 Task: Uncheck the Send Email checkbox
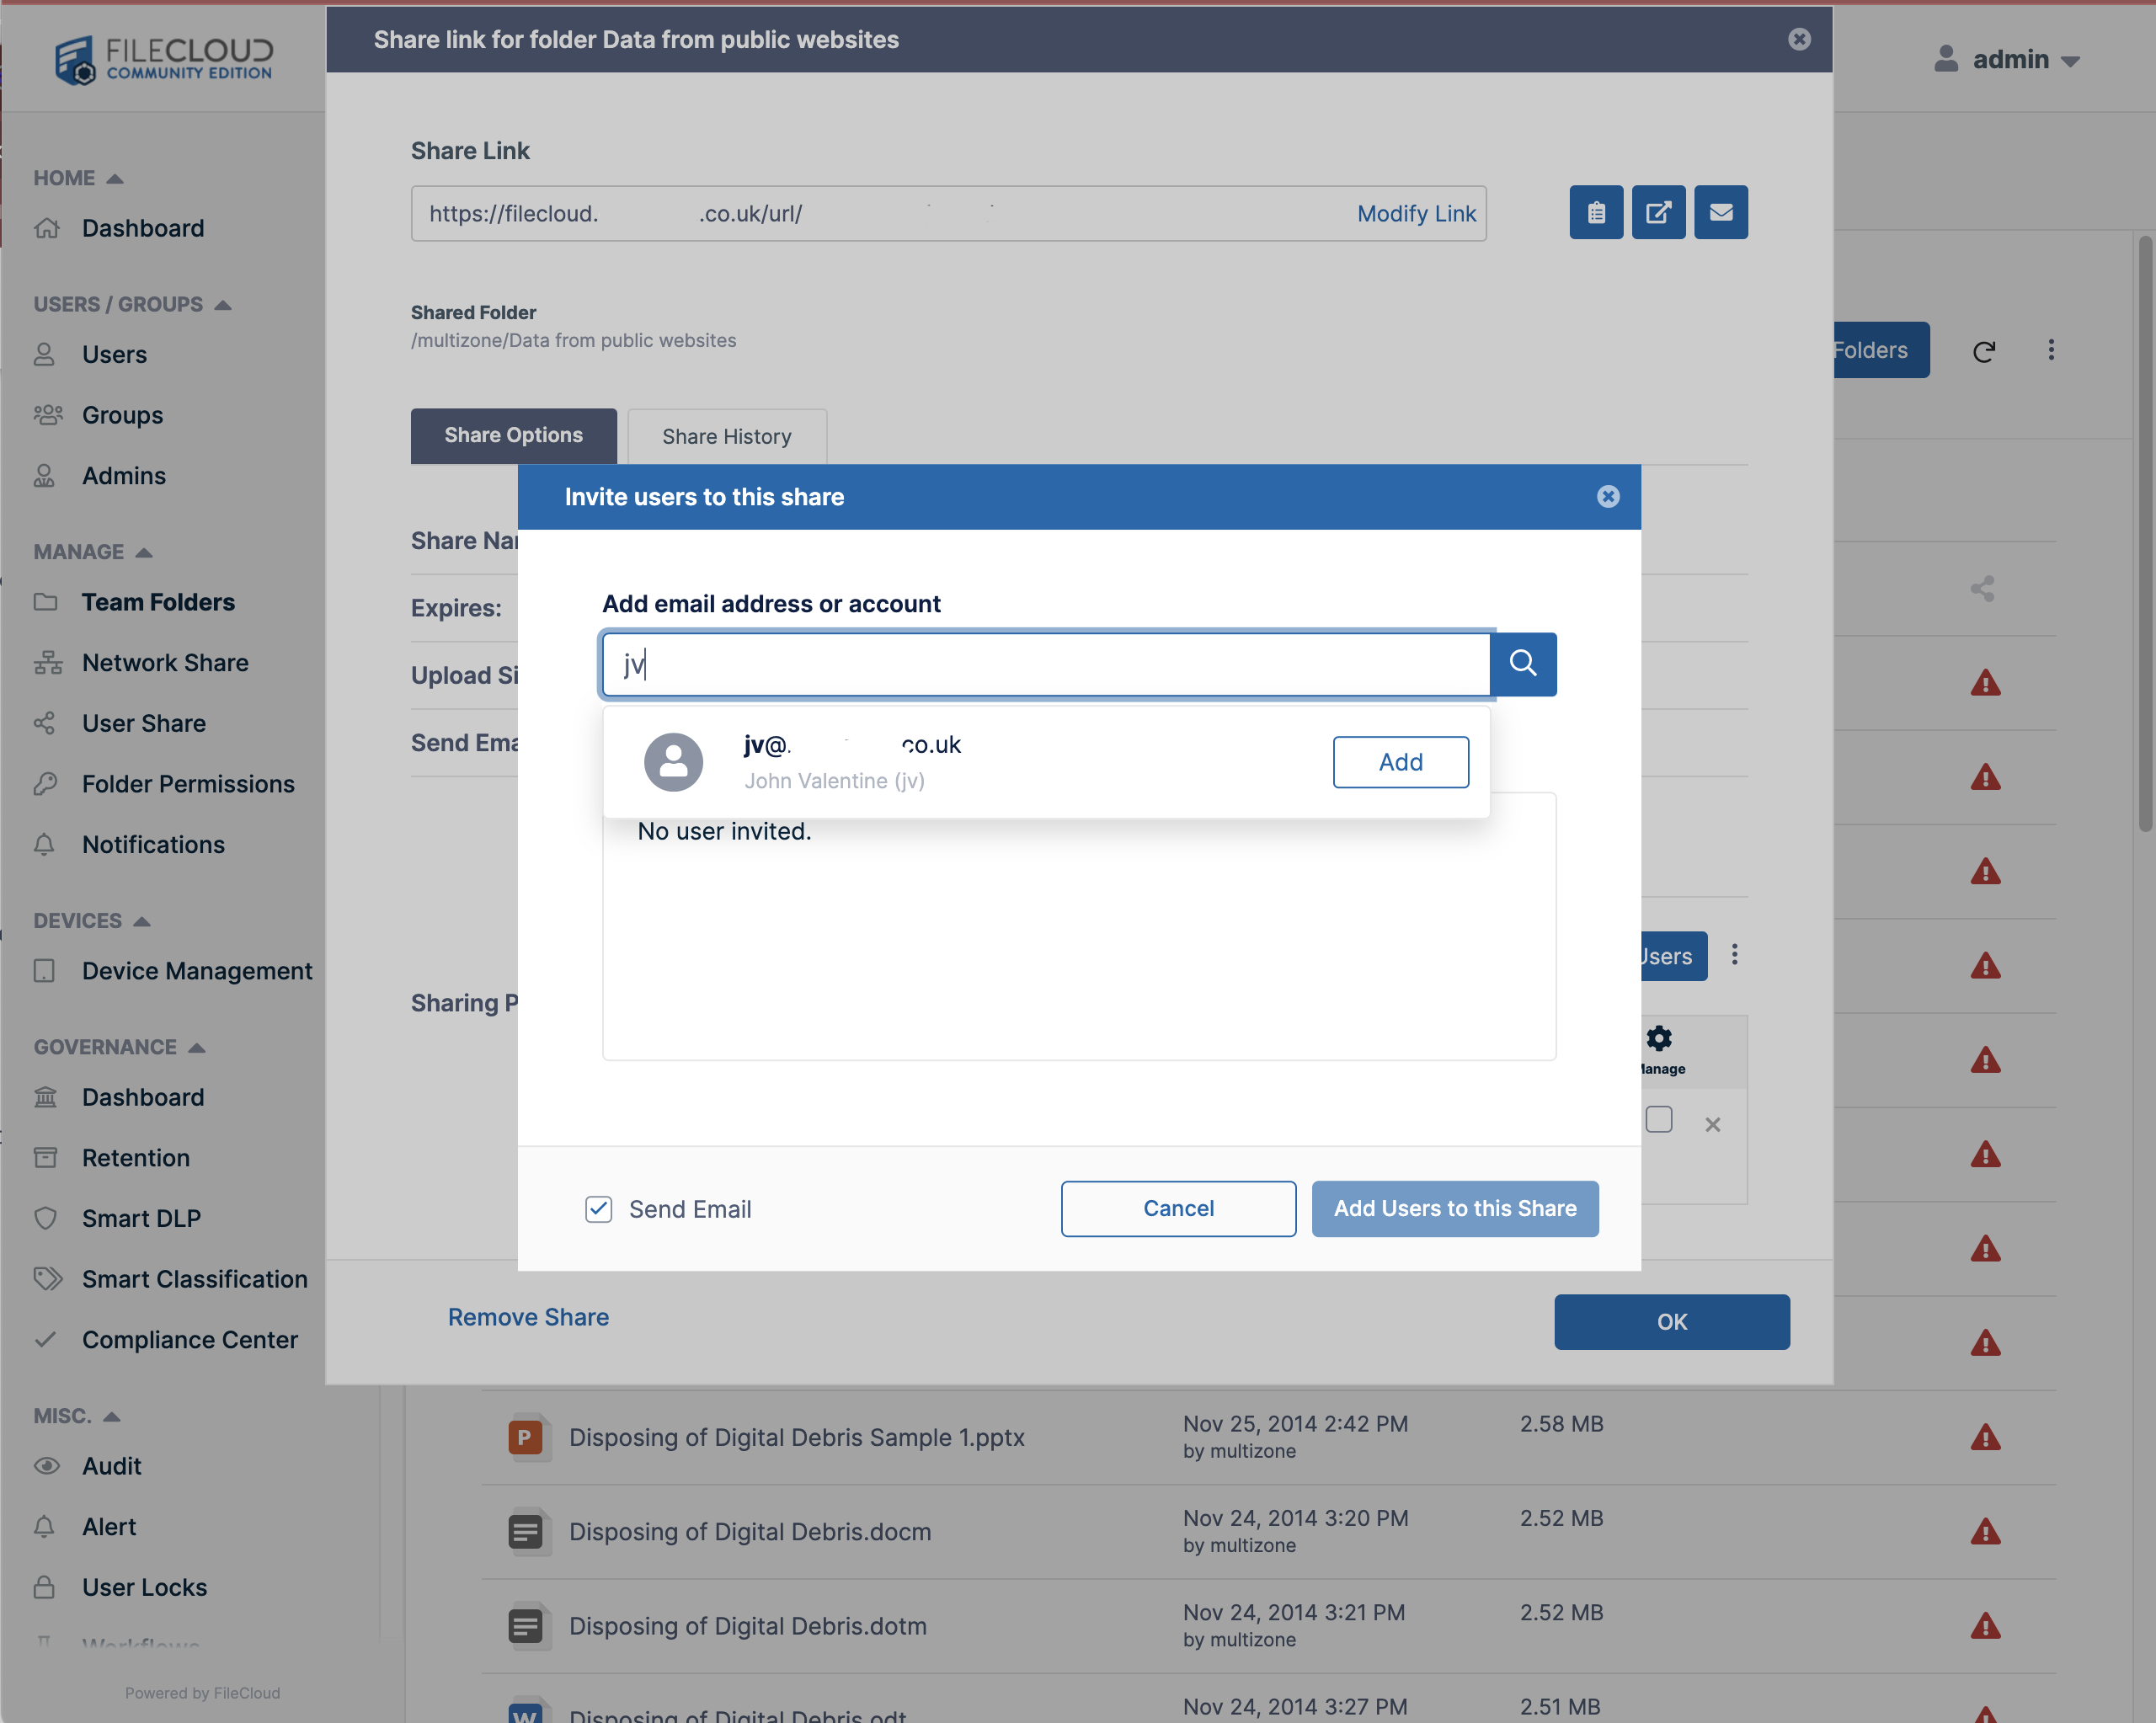coord(598,1209)
